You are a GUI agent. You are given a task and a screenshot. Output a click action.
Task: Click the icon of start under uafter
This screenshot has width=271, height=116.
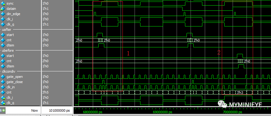click(3, 35)
